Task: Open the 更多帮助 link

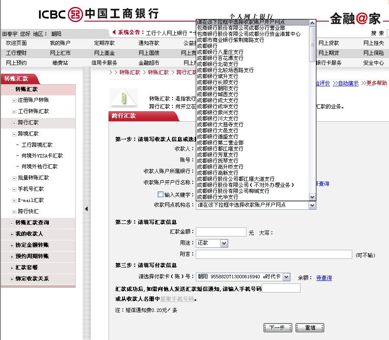Action: coord(374,83)
